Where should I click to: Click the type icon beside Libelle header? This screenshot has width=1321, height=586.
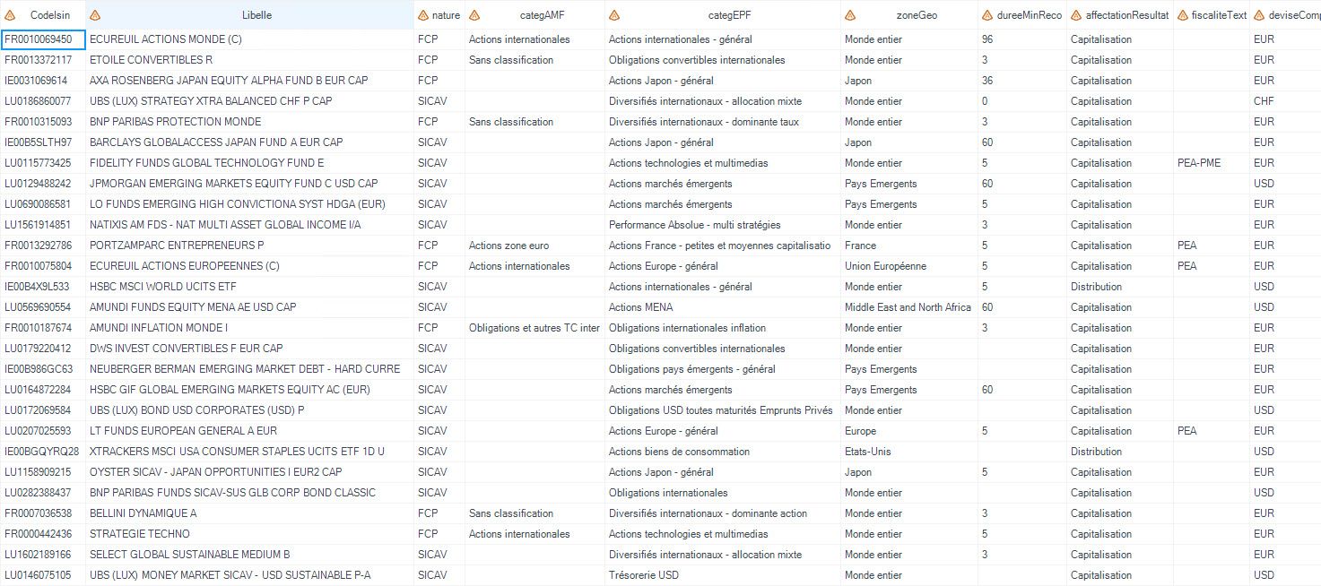(96, 15)
